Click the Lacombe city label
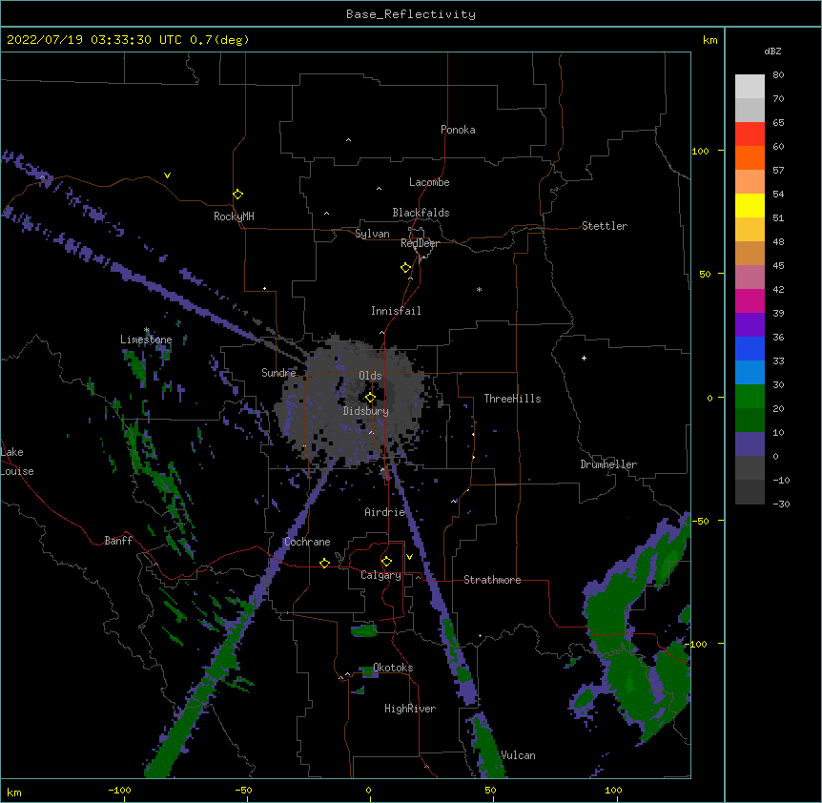 tap(429, 182)
